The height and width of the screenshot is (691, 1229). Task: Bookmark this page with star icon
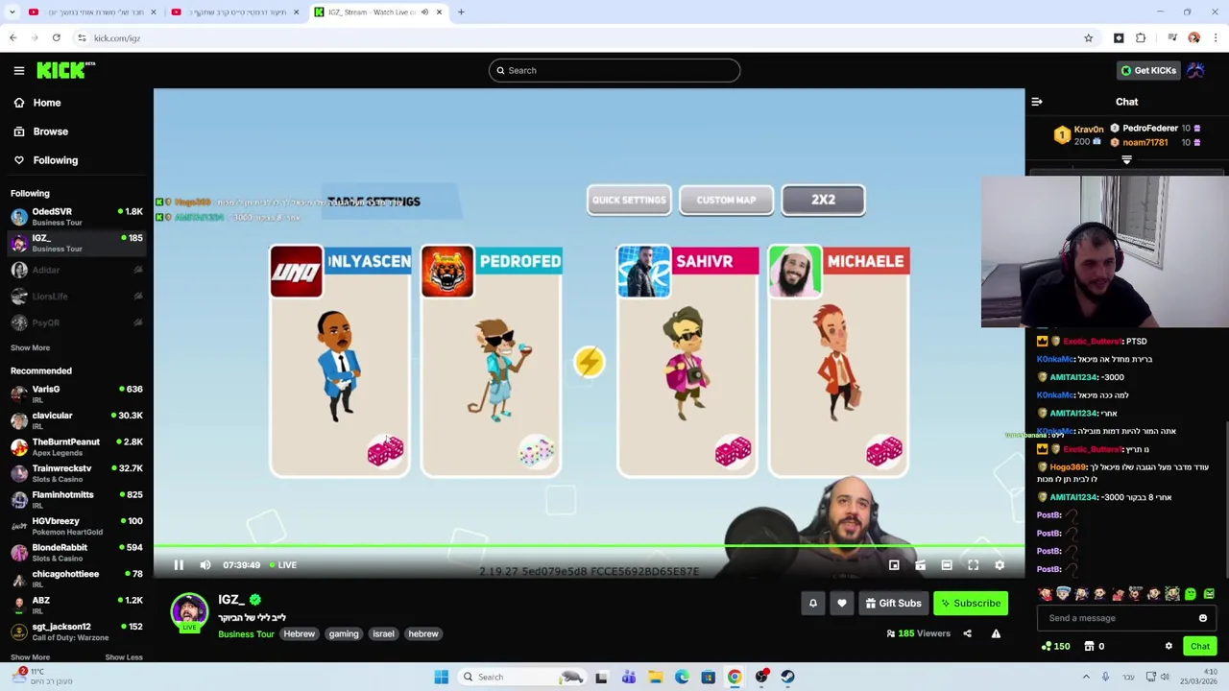pos(1088,38)
